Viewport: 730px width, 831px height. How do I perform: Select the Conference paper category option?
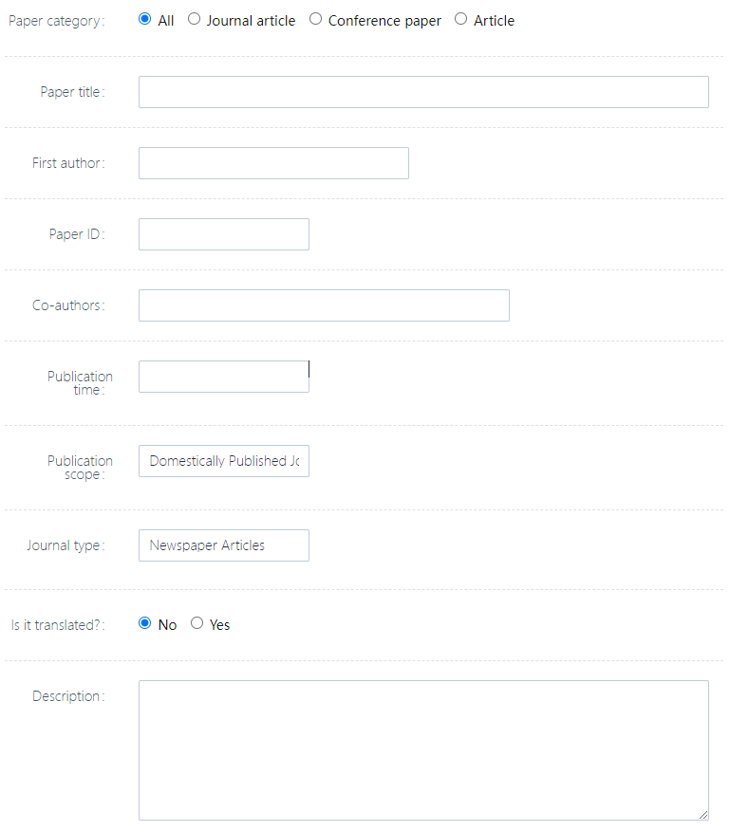[x=316, y=20]
